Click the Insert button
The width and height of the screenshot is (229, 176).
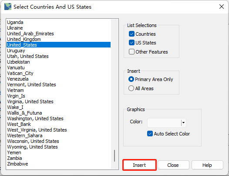[x=139, y=165]
